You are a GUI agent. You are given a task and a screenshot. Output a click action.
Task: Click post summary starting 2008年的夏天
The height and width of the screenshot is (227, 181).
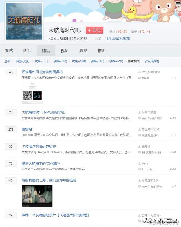[x=77, y=135]
